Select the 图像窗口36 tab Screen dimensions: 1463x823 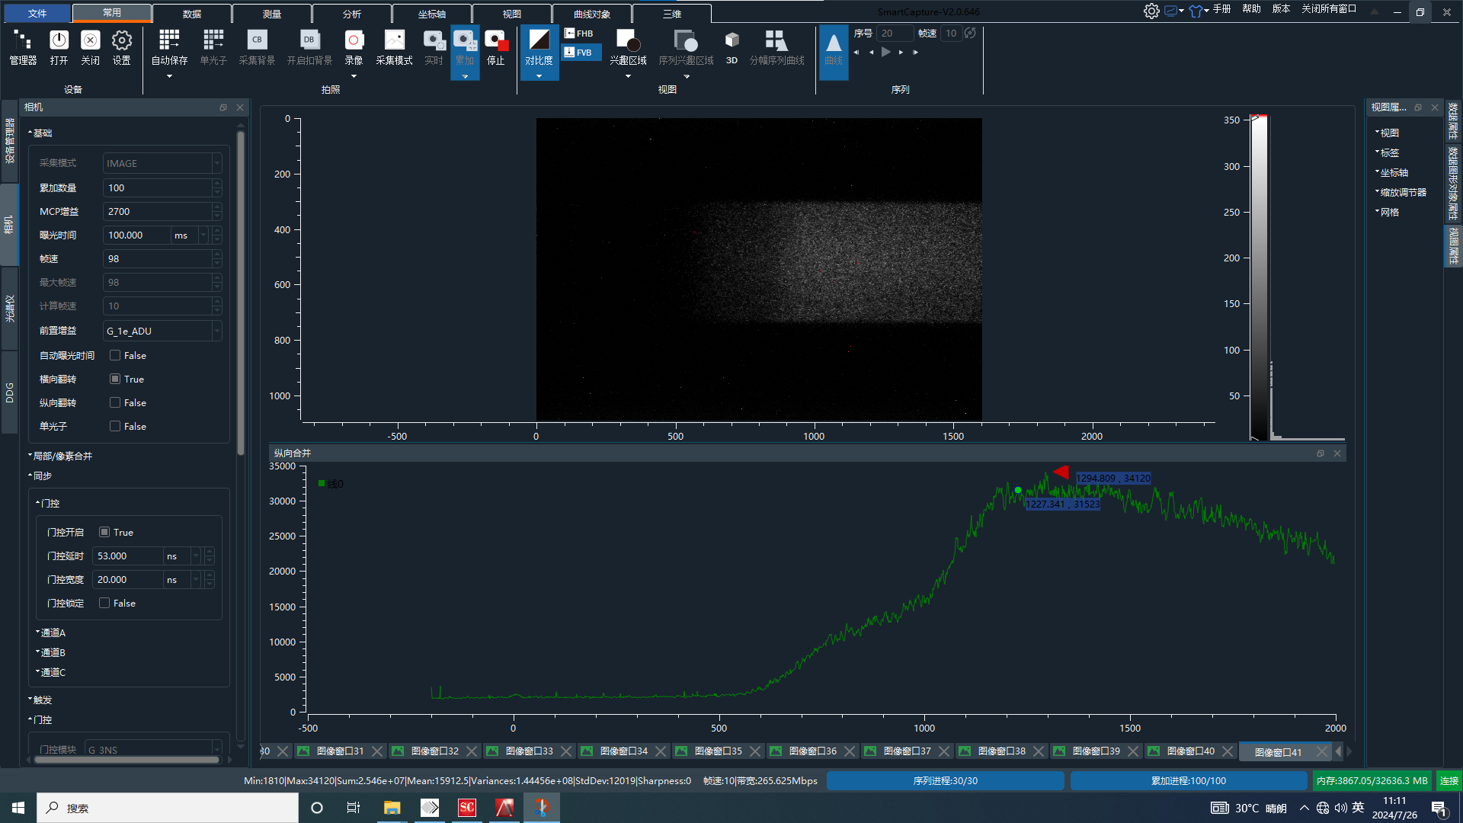812,751
